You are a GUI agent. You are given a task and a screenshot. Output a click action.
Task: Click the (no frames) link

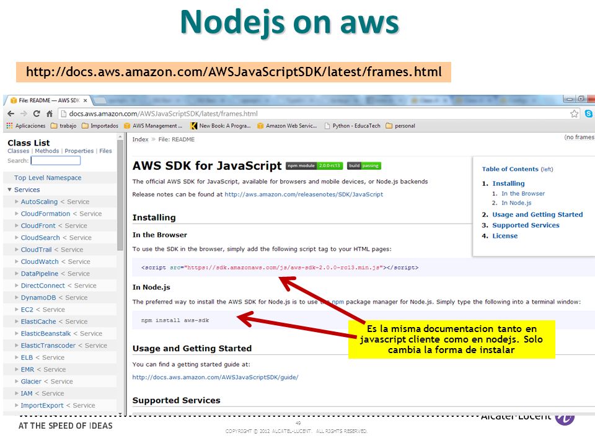(579, 138)
